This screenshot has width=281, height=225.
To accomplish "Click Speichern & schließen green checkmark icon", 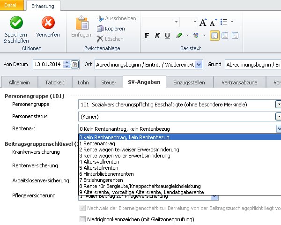I will tap(15, 22).
